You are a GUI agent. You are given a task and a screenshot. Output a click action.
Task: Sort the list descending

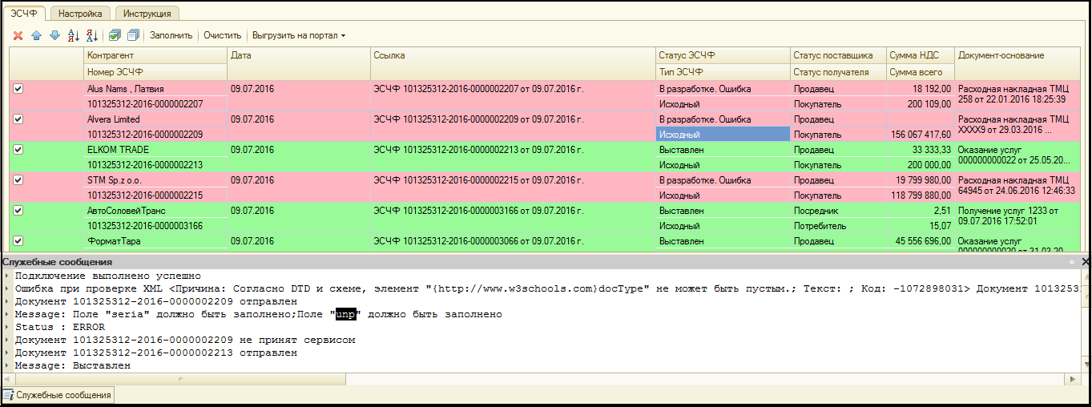point(92,35)
